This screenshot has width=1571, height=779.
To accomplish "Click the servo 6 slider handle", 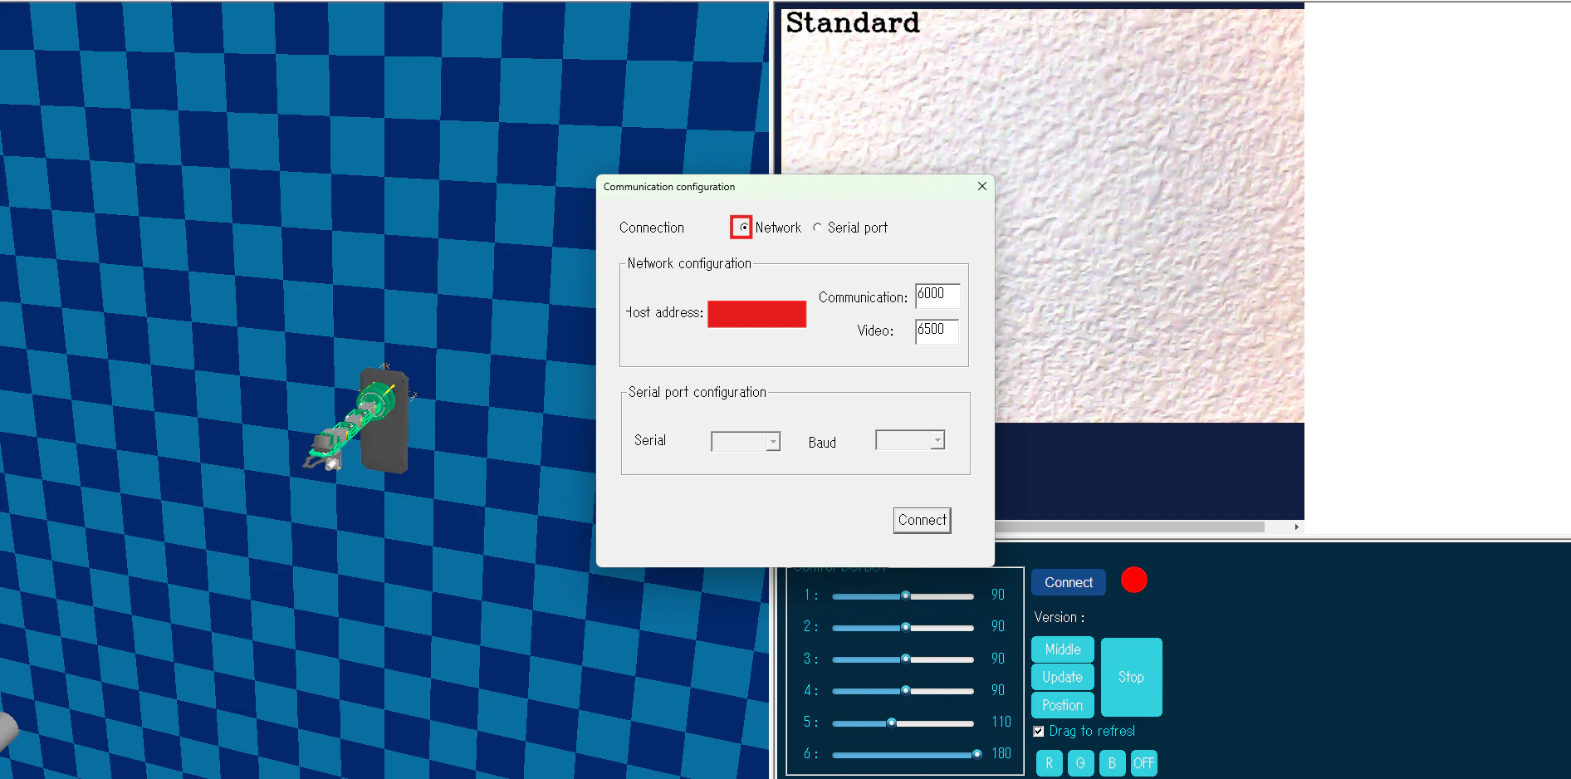I will pyautogui.click(x=977, y=754).
